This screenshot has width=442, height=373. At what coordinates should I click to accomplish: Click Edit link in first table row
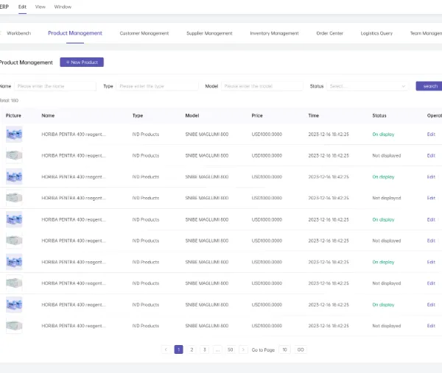[x=431, y=135]
